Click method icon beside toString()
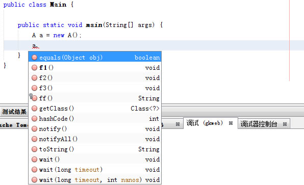Screen dimensions: 304x185 [x=34, y=149]
